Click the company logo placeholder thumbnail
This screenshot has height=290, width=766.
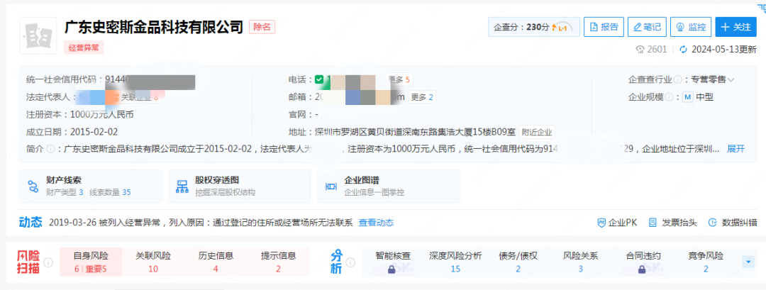tap(38, 35)
